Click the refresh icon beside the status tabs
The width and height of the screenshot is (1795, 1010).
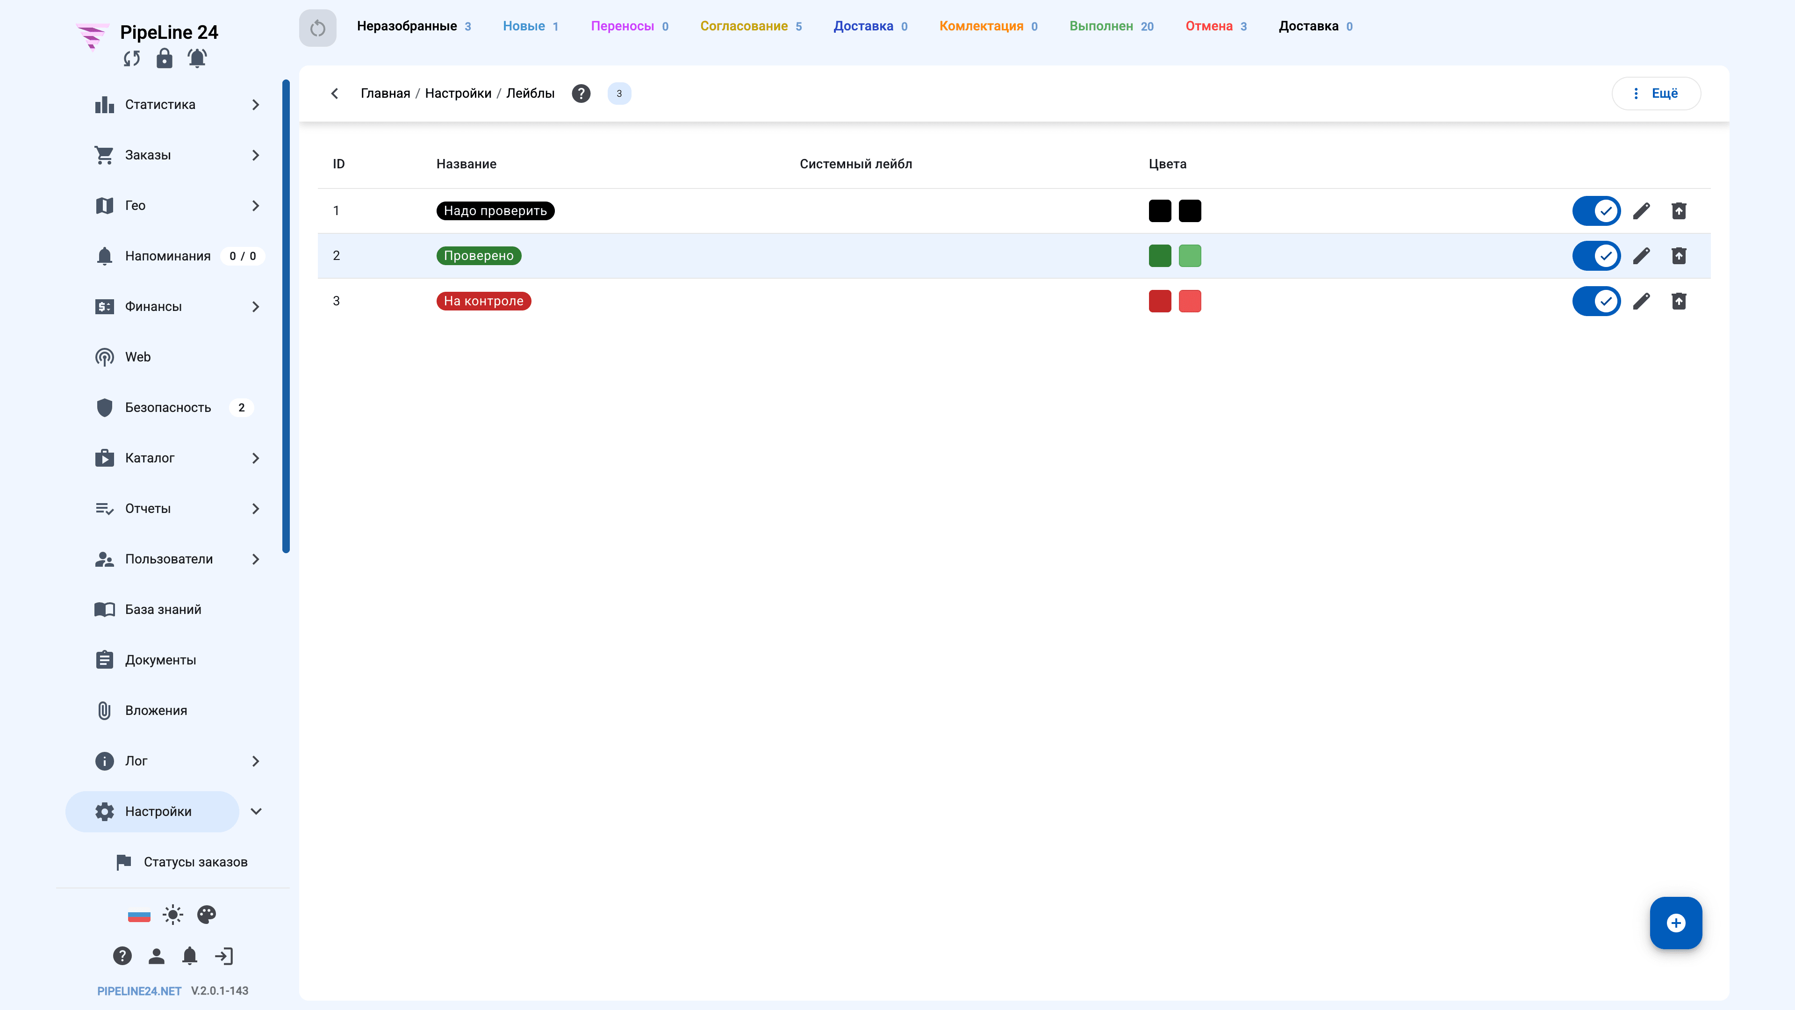click(318, 28)
